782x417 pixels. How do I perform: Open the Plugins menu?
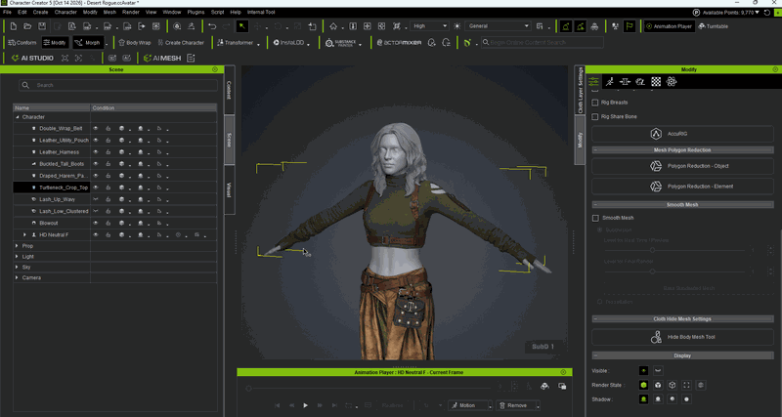pos(195,12)
